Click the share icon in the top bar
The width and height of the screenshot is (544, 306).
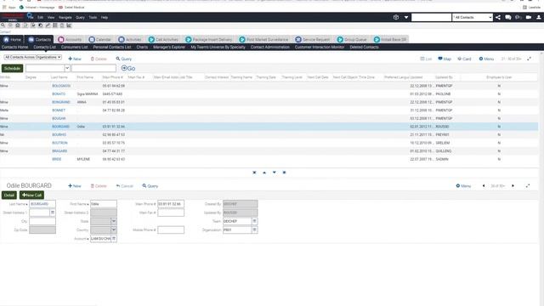point(498,17)
